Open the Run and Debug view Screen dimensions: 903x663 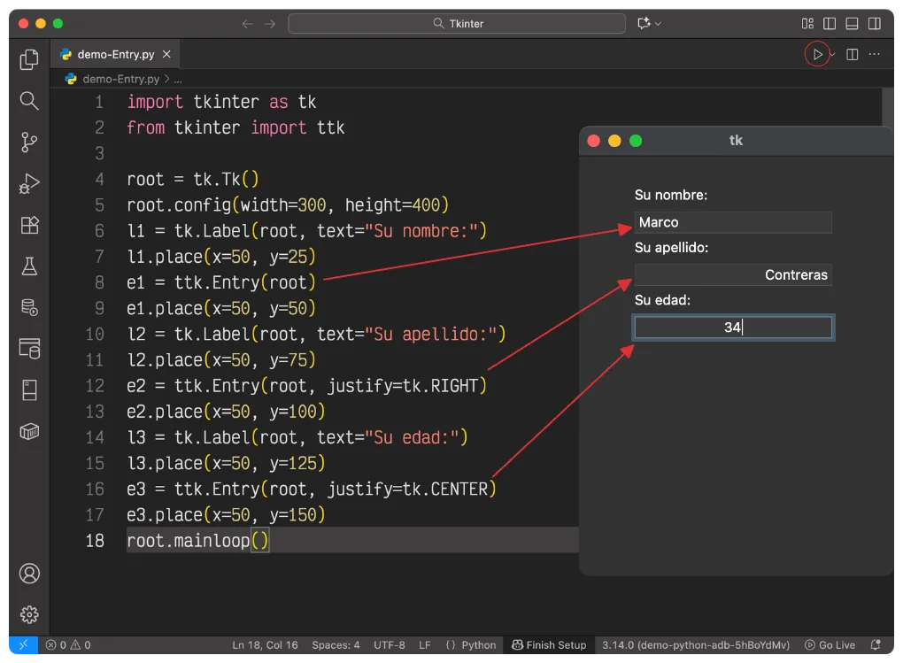coord(29,184)
